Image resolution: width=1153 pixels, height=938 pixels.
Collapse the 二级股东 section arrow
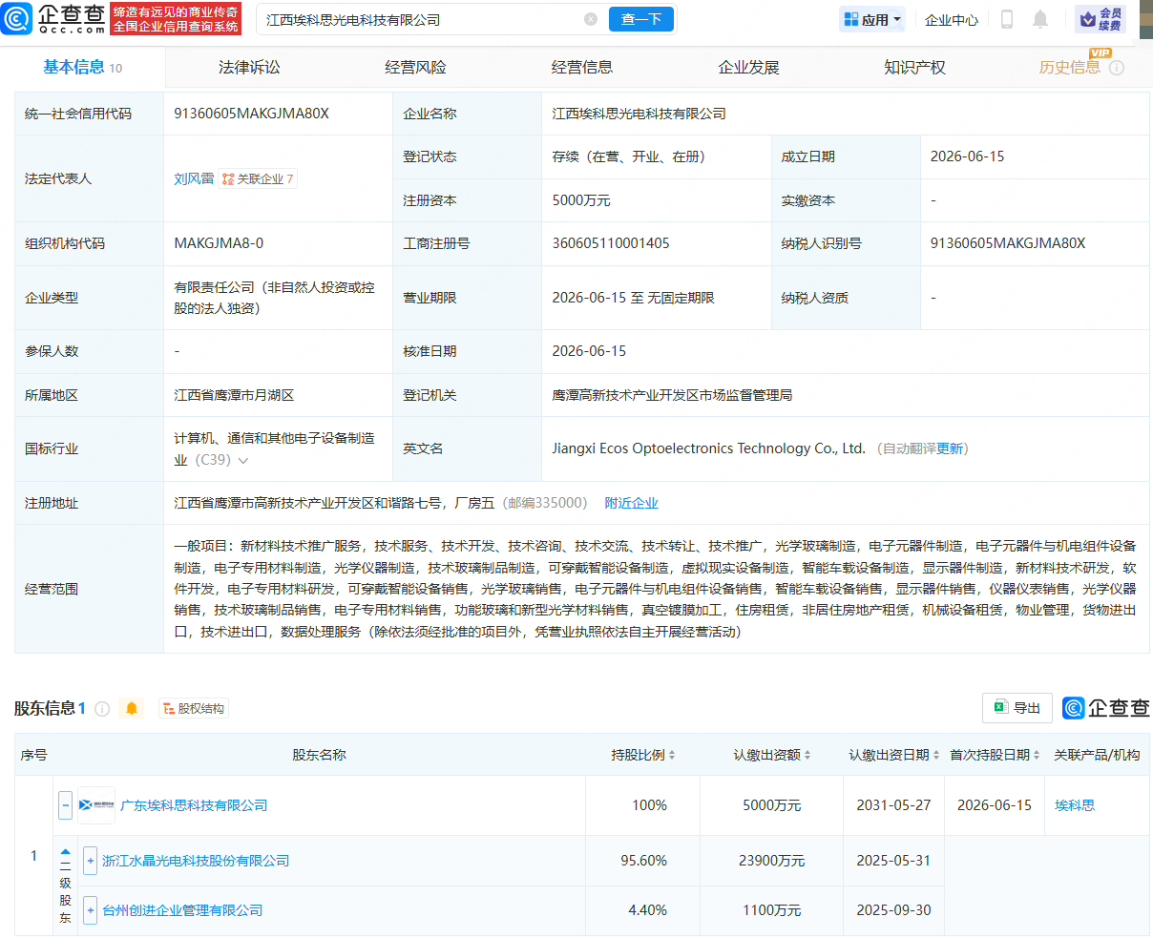[66, 852]
